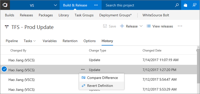This screenshot has height=94, width=200.
Task: Click the View releases list icon
Action: pos(148,26)
